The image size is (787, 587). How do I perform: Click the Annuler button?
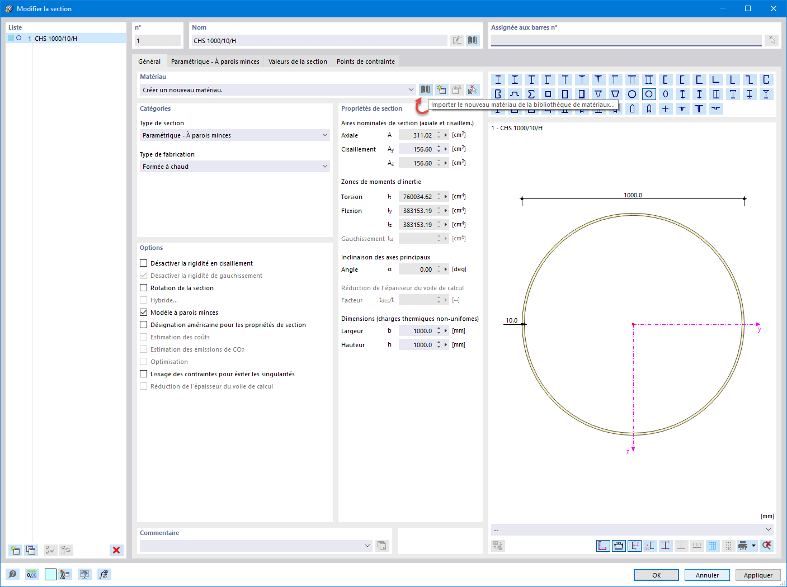pos(708,575)
